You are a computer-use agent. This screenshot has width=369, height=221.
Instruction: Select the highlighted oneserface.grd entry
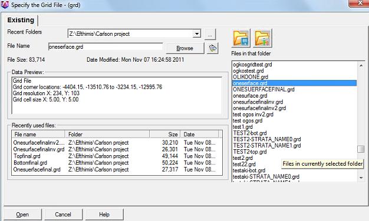point(294,83)
